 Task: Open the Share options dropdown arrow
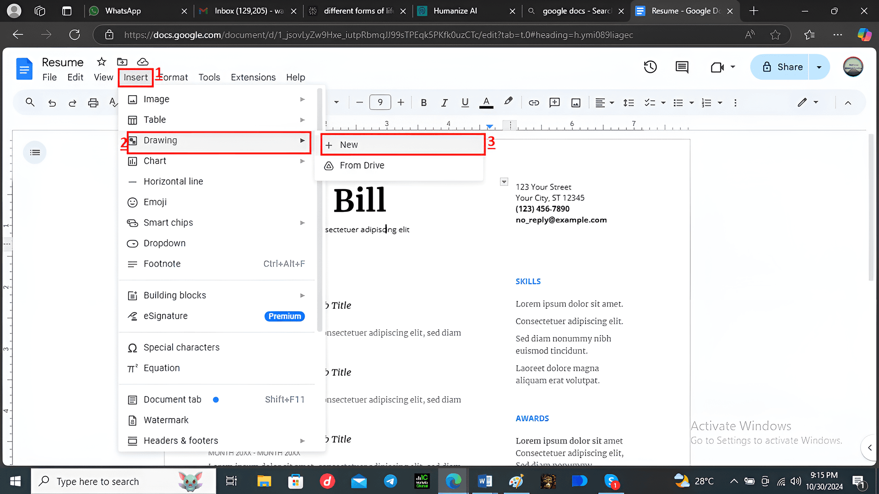(819, 67)
